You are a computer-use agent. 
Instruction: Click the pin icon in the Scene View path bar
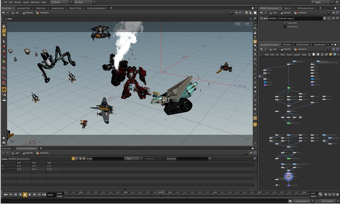tap(236, 13)
